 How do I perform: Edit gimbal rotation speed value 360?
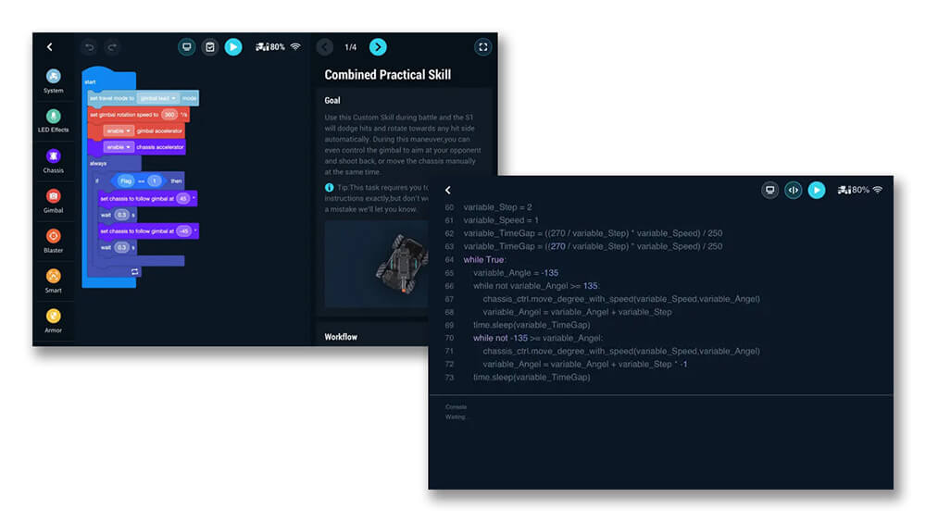169,115
